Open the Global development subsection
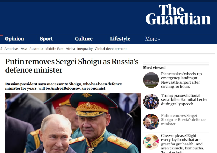The height and width of the screenshot is (153, 217). [x=111, y=49]
